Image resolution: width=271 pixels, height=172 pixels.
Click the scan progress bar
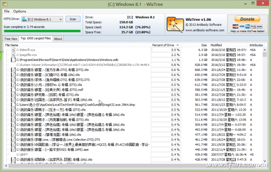pos(42,31)
